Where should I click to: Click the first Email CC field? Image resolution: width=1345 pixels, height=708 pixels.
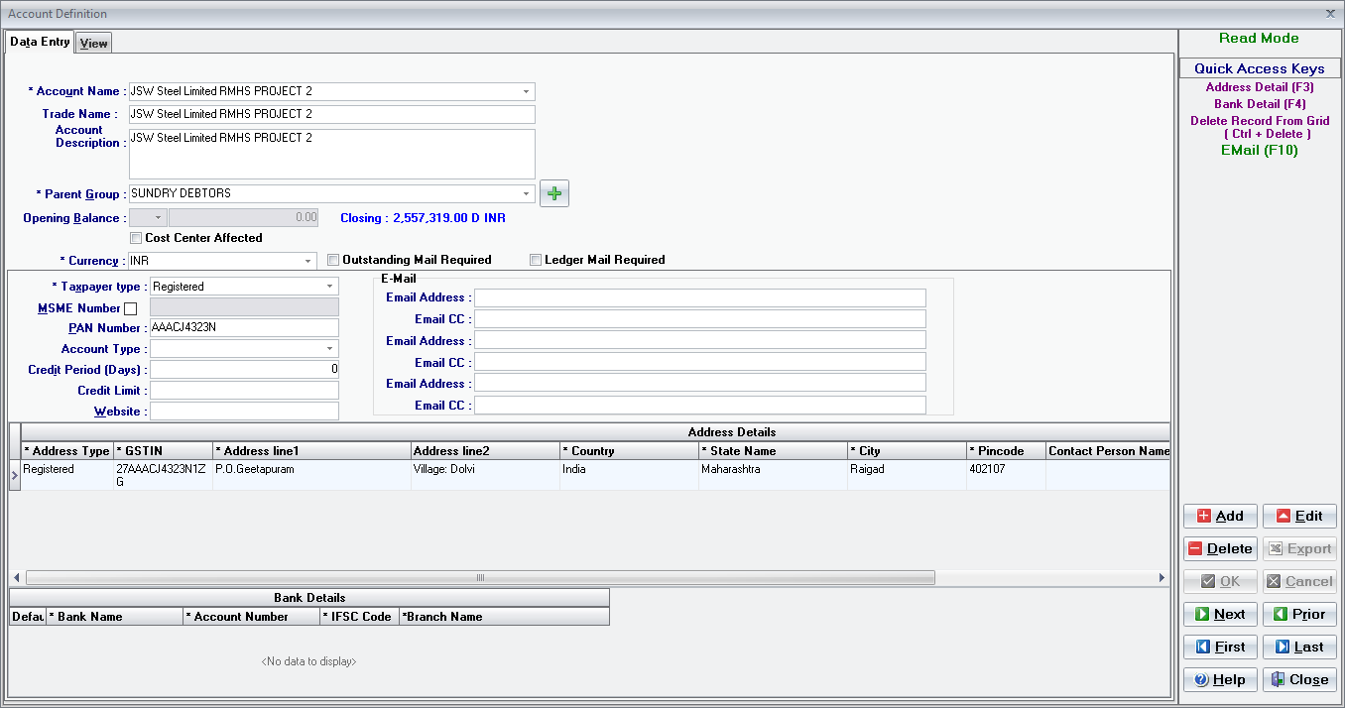pyautogui.click(x=700, y=319)
